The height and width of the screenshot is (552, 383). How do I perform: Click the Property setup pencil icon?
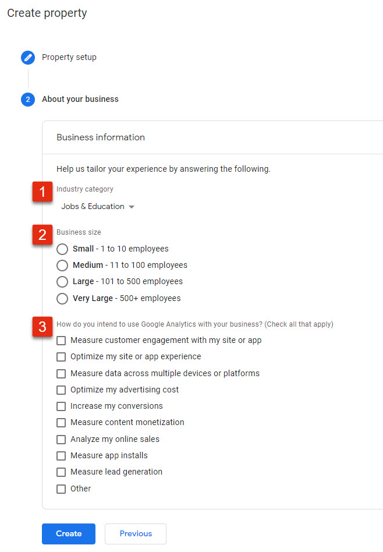pyautogui.click(x=28, y=58)
